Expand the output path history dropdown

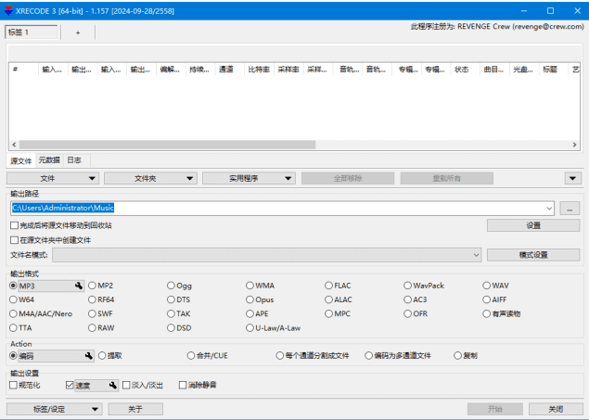[x=549, y=209]
